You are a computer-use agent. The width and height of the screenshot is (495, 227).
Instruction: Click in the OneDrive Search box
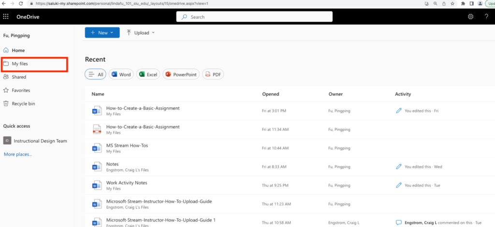pos(254,17)
